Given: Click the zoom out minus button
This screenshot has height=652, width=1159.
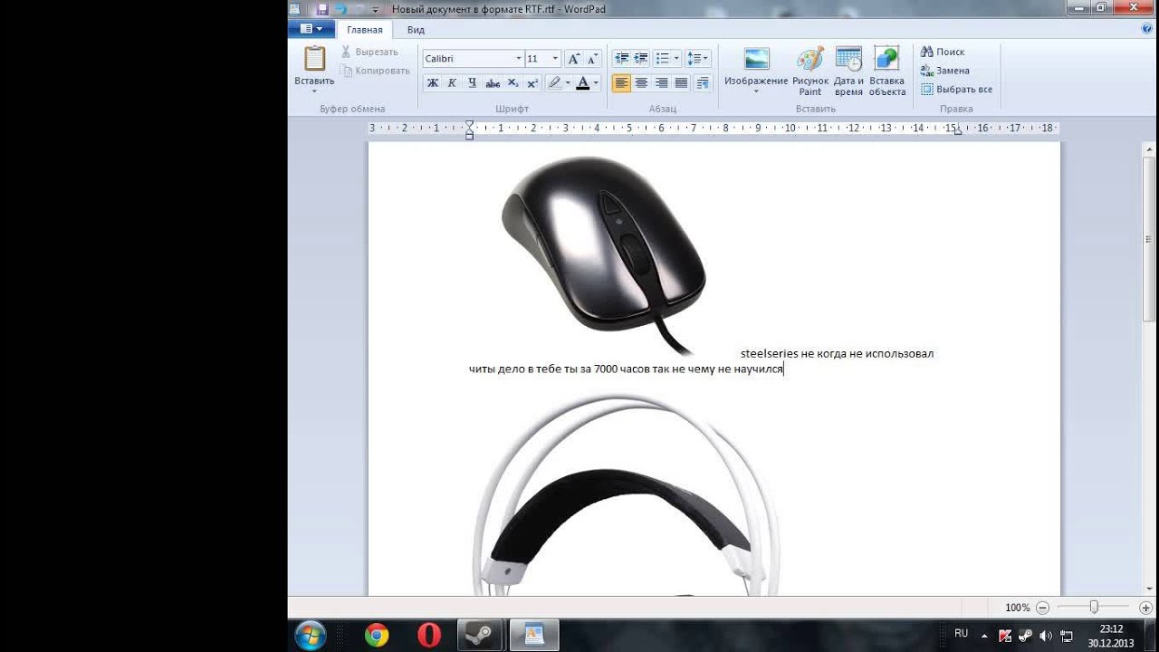Looking at the screenshot, I should click(x=1042, y=608).
